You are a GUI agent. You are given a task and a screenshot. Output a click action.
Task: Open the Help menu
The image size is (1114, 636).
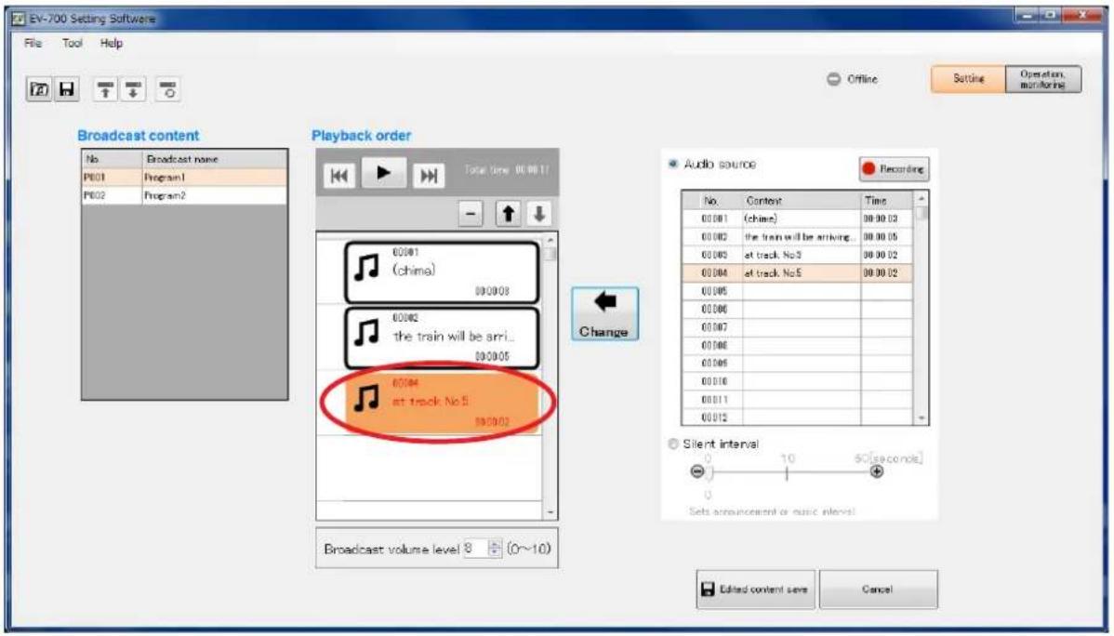112,44
